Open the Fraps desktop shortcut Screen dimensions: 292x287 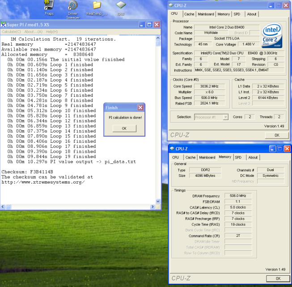[49, 8]
